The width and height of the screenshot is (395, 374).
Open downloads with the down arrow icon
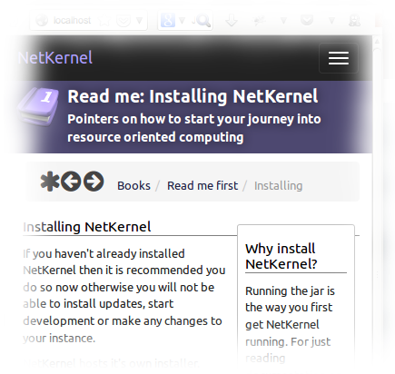tap(232, 21)
